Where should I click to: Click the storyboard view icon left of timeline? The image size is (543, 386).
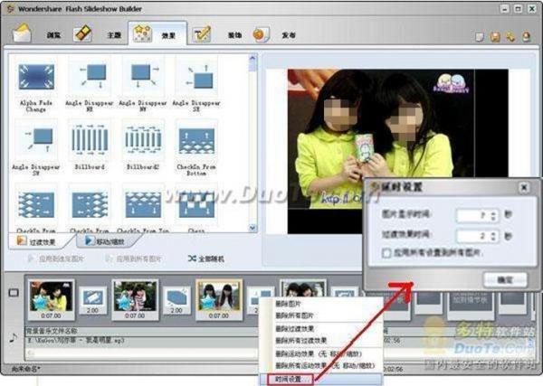coord(14,293)
